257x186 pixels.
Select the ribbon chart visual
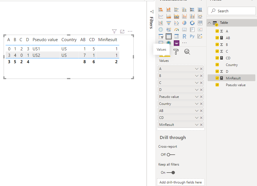point(200,16)
